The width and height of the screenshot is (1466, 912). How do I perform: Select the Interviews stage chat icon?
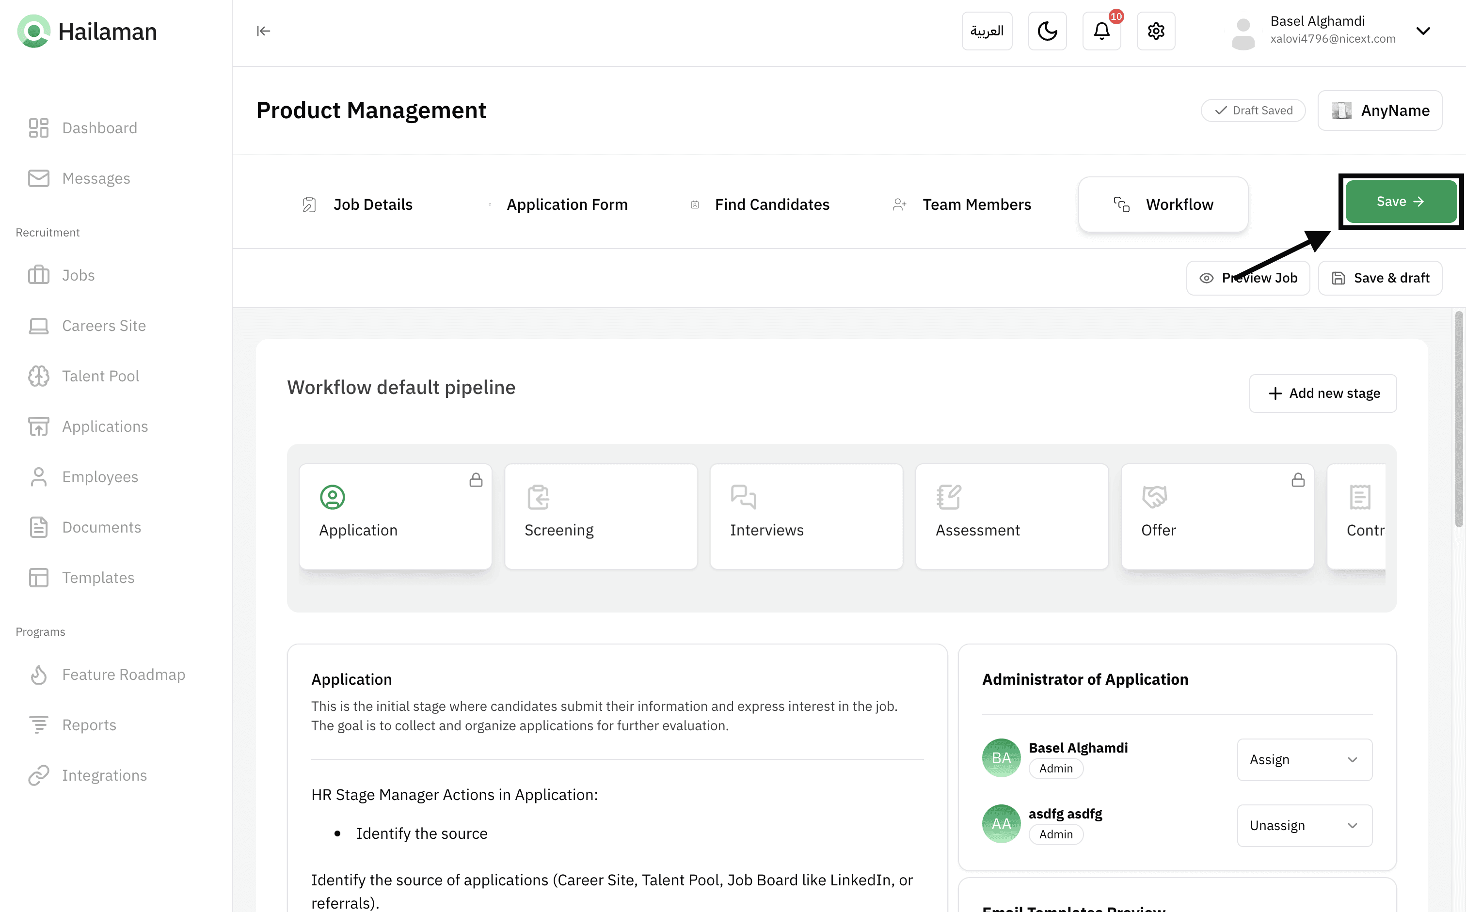click(743, 497)
